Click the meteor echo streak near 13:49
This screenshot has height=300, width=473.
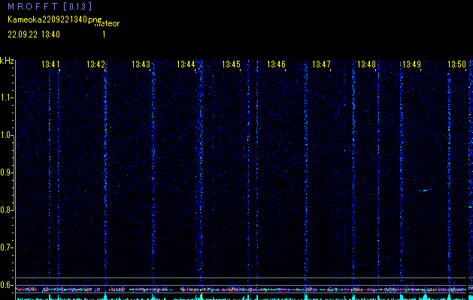point(424,190)
